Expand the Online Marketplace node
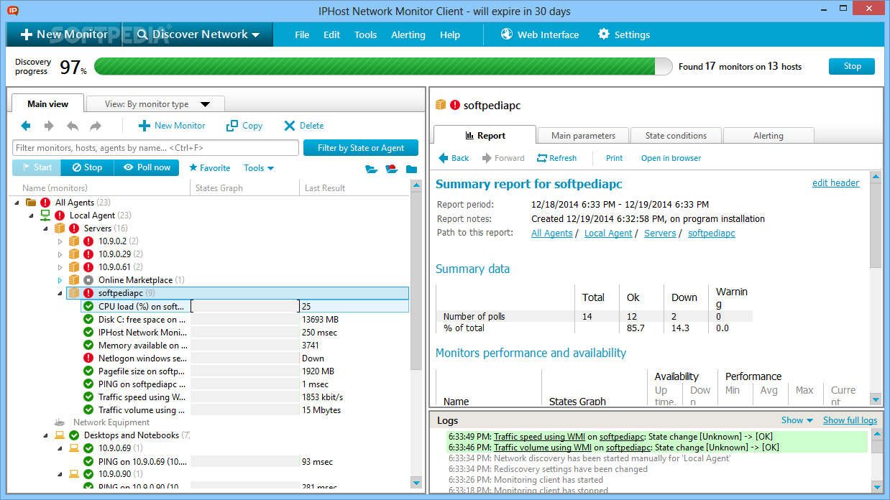The image size is (890, 500). [x=60, y=280]
